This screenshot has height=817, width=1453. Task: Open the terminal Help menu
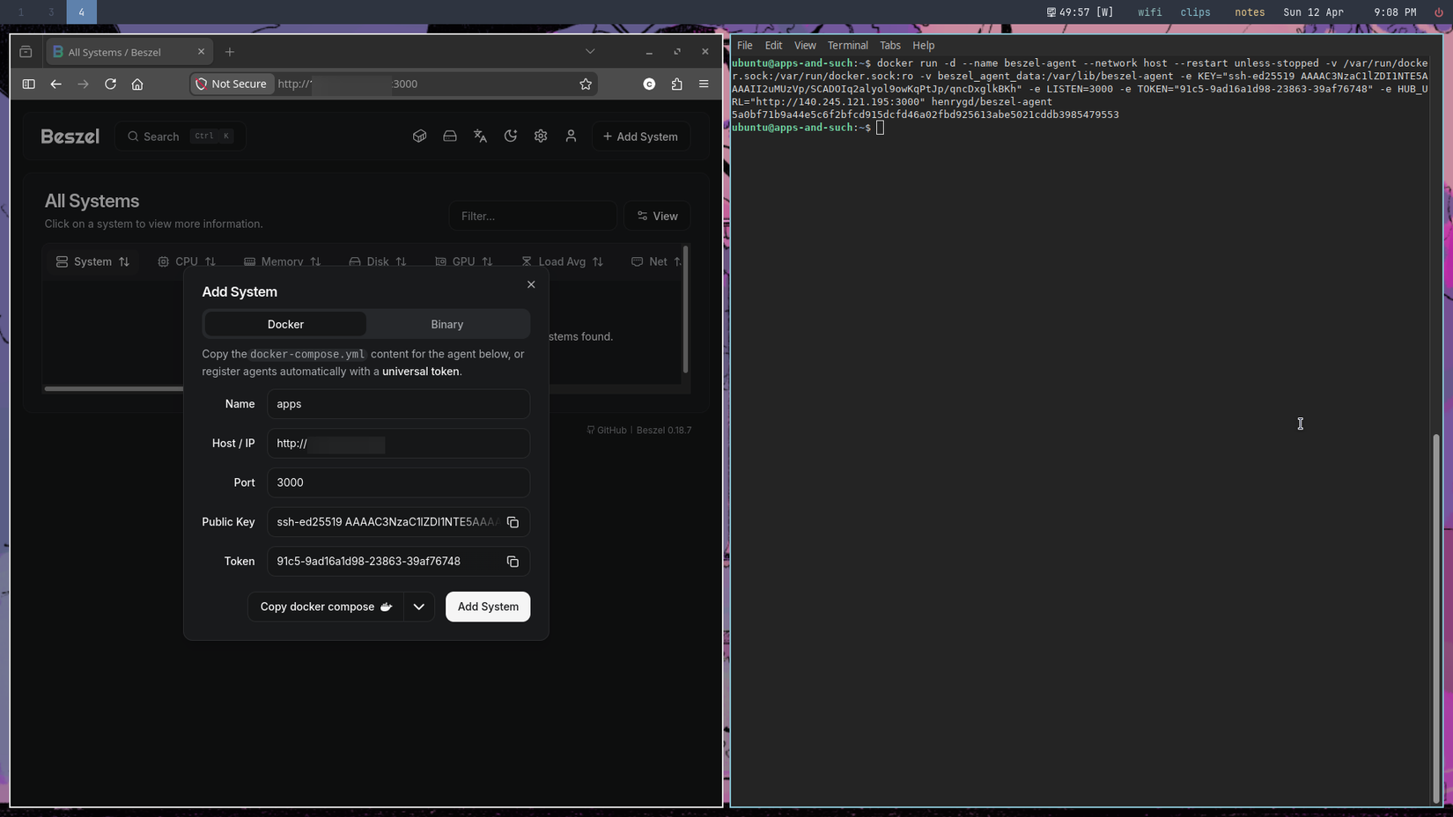(923, 46)
